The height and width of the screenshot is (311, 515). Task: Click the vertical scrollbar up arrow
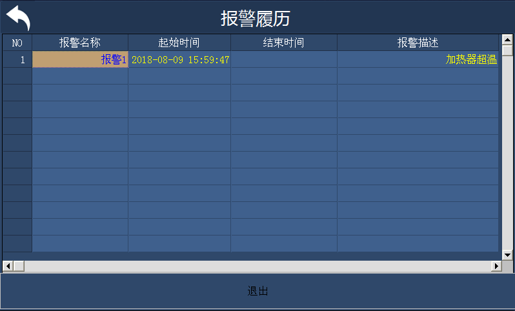(x=507, y=39)
